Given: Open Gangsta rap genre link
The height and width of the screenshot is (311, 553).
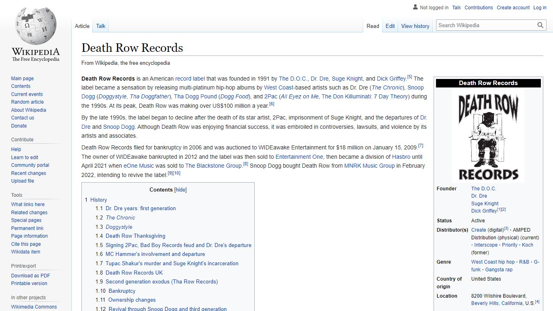Looking at the screenshot, I should coord(499,270).
